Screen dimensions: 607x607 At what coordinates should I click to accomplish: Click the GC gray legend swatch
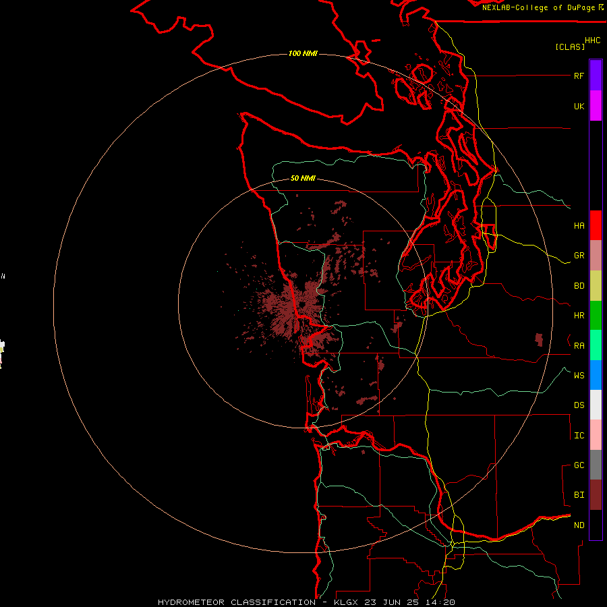596,465
